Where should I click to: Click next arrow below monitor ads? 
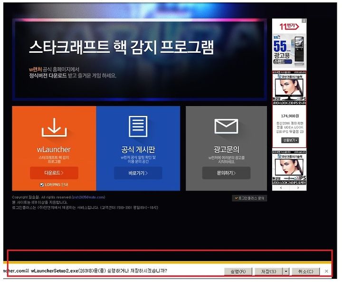[298, 188]
